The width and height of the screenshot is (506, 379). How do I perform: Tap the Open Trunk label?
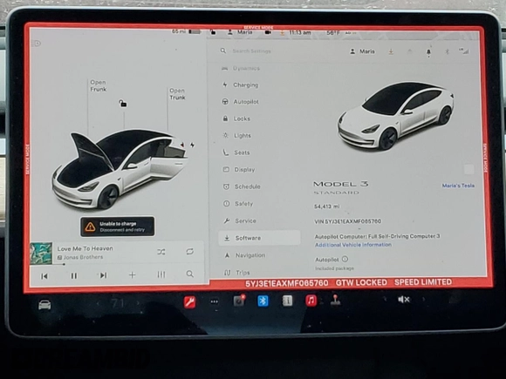177,94
